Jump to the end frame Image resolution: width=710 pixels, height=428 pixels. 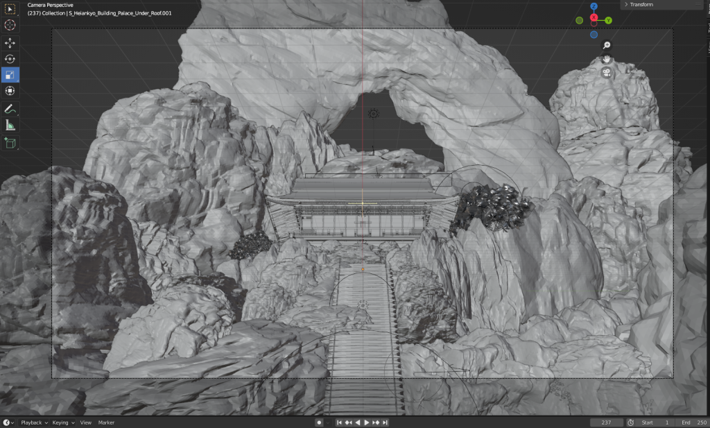[x=385, y=422]
